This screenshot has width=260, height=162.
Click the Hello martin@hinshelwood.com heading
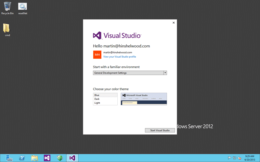[x=121, y=46]
